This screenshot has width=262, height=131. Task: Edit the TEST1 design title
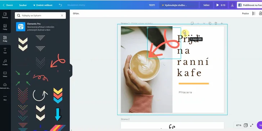click(x=152, y=5)
